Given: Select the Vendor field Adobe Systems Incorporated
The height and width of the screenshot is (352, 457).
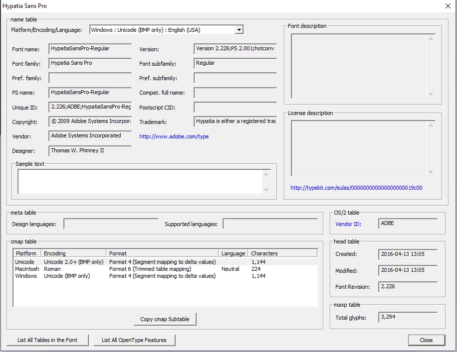Looking at the screenshot, I should (90, 136).
